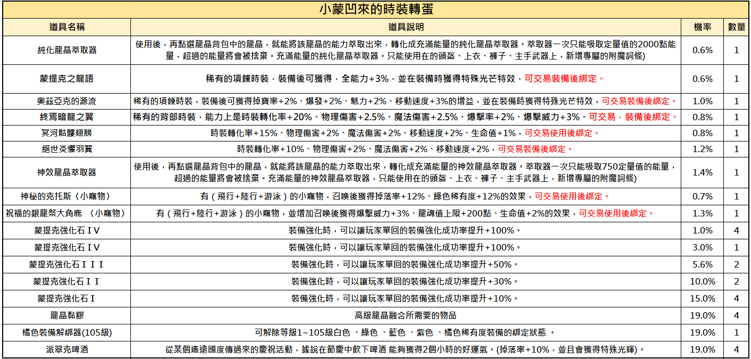Viewport: 751px width, 359px height.
Task: Select the 成功率提升+10% description
Action: [x=406, y=298]
